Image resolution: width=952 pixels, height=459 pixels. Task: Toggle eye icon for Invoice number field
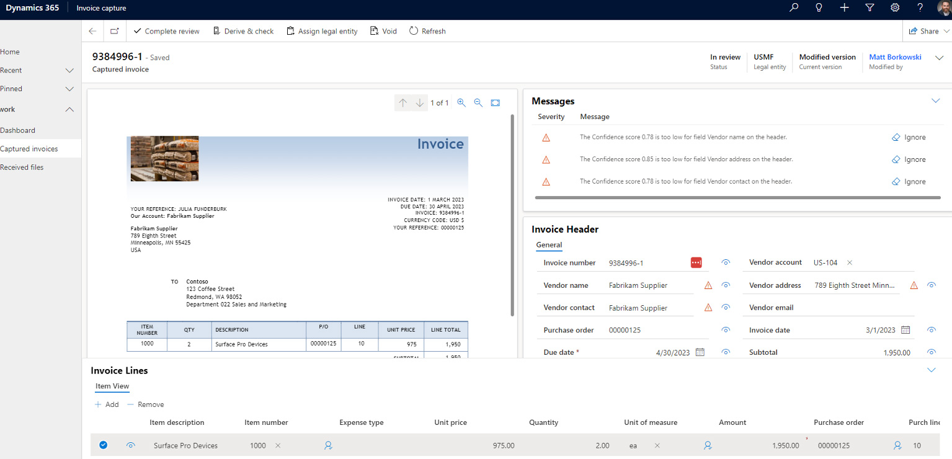pos(726,263)
